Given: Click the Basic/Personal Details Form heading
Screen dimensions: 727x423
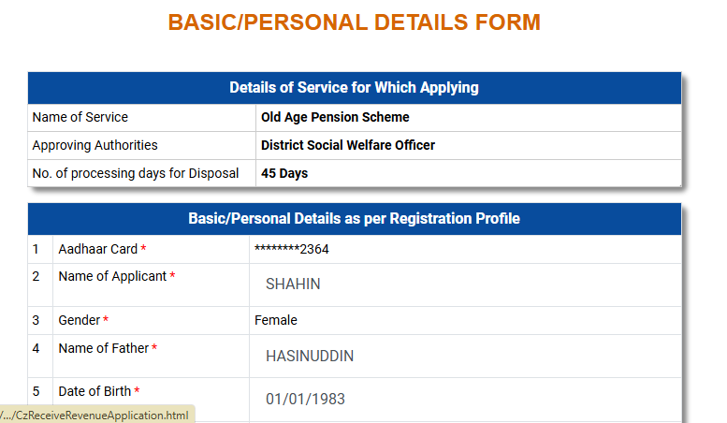Looking at the screenshot, I should 355,22.
